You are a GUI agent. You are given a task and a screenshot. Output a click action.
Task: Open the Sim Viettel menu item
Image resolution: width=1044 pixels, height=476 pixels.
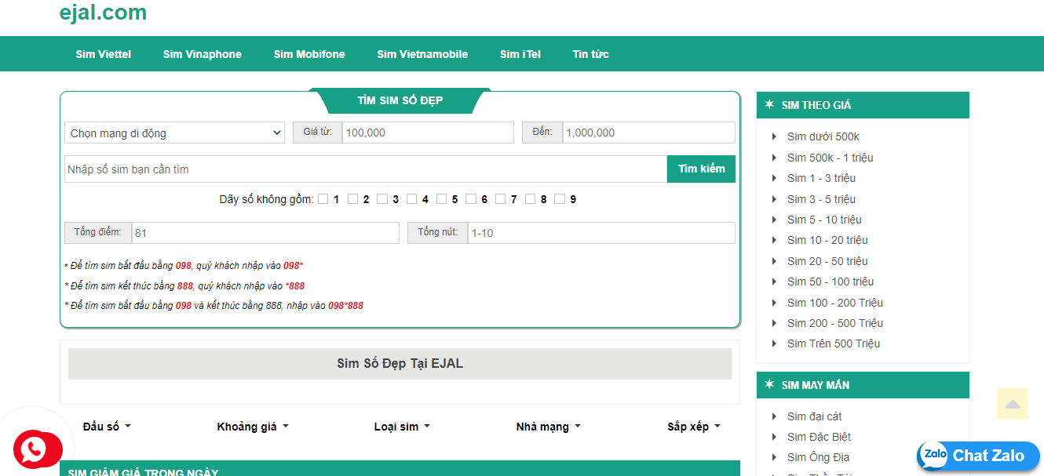104,54
